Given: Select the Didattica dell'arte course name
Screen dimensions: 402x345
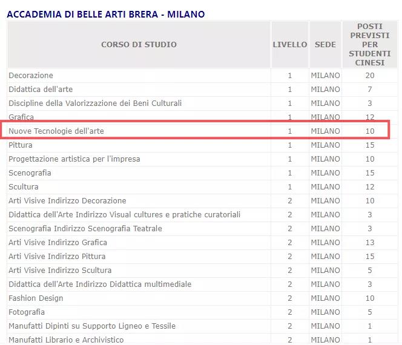Looking at the screenshot, I should click(41, 89).
